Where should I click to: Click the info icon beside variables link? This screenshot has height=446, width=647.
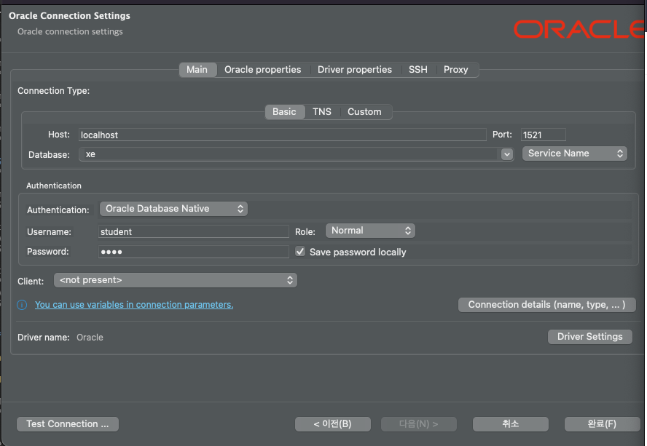[22, 305]
